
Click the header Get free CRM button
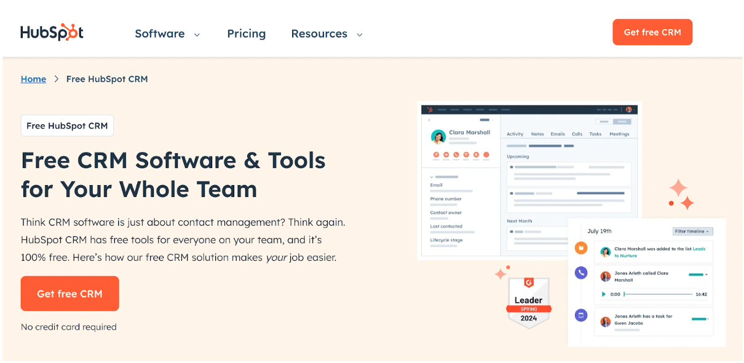pyautogui.click(x=652, y=32)
